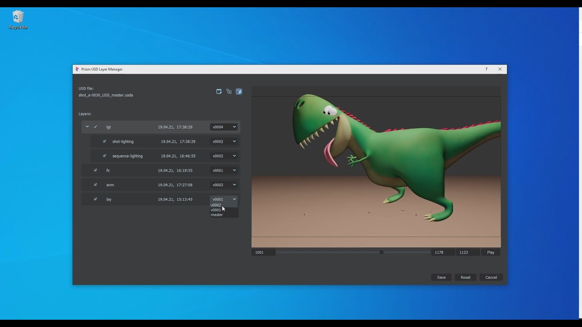Disable the anm layer checkbox
The image size is (582, 327).
[x=95, y=185]
